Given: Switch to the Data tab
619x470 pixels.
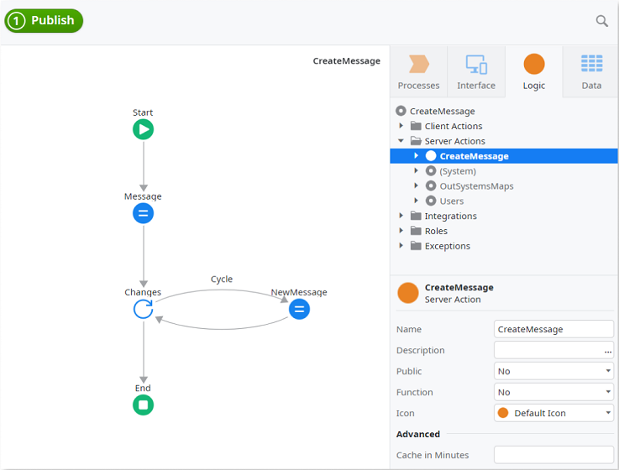Looking at the screenshot, I should (x=591, y=72).
